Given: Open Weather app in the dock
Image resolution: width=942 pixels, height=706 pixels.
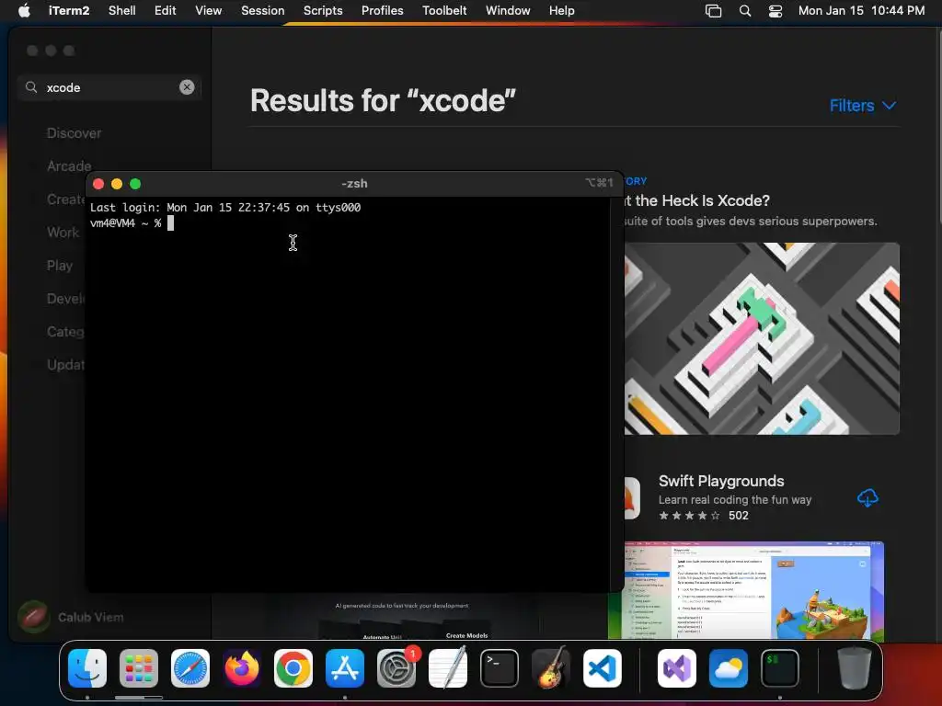Looking at the screenshot, I should tap(729, 668).
